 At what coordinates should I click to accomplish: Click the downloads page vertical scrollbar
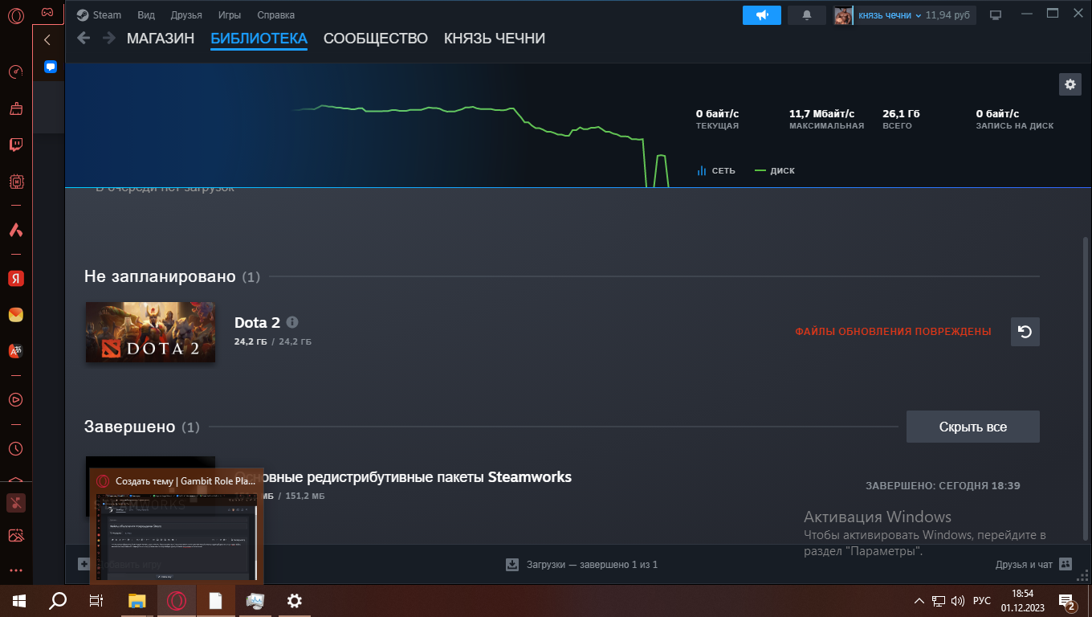(1087, 362)
